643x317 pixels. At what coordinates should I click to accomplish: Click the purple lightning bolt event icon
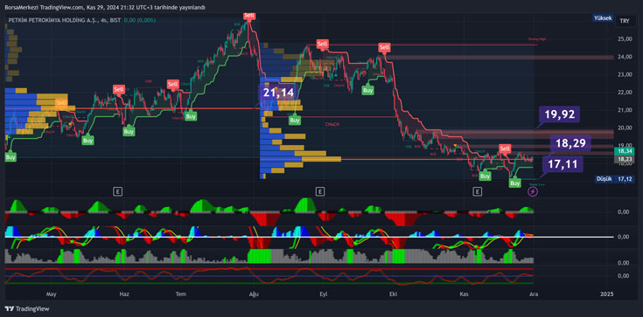click(532, 191)
